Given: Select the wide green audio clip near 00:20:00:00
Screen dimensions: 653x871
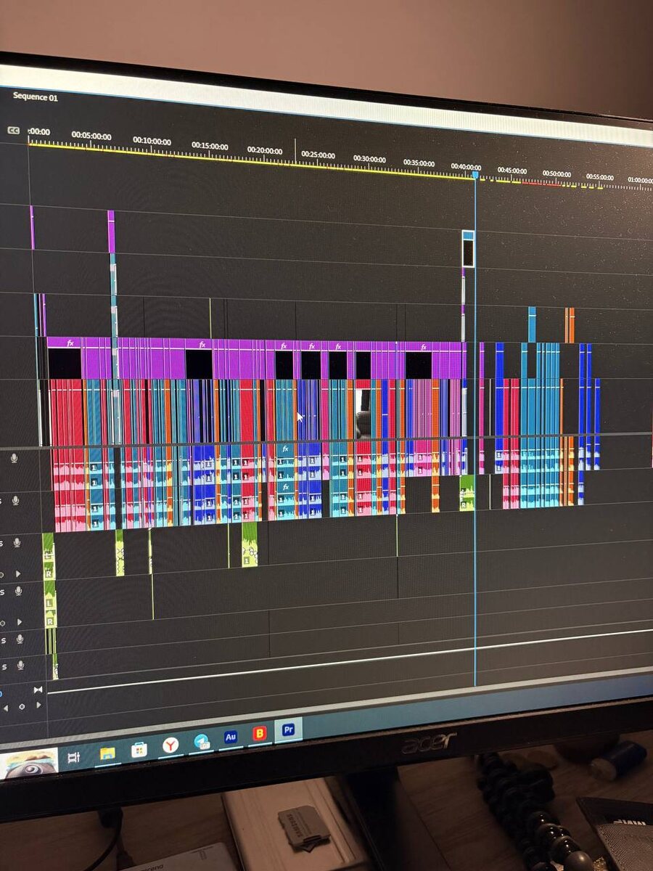Looking at the screenshot, I should click(x=250, y=544).
